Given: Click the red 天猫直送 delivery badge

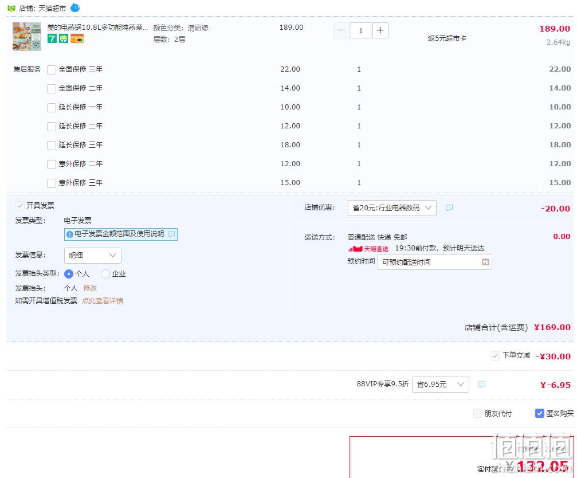Looking at the screenshot, I should tap(368, 249).
